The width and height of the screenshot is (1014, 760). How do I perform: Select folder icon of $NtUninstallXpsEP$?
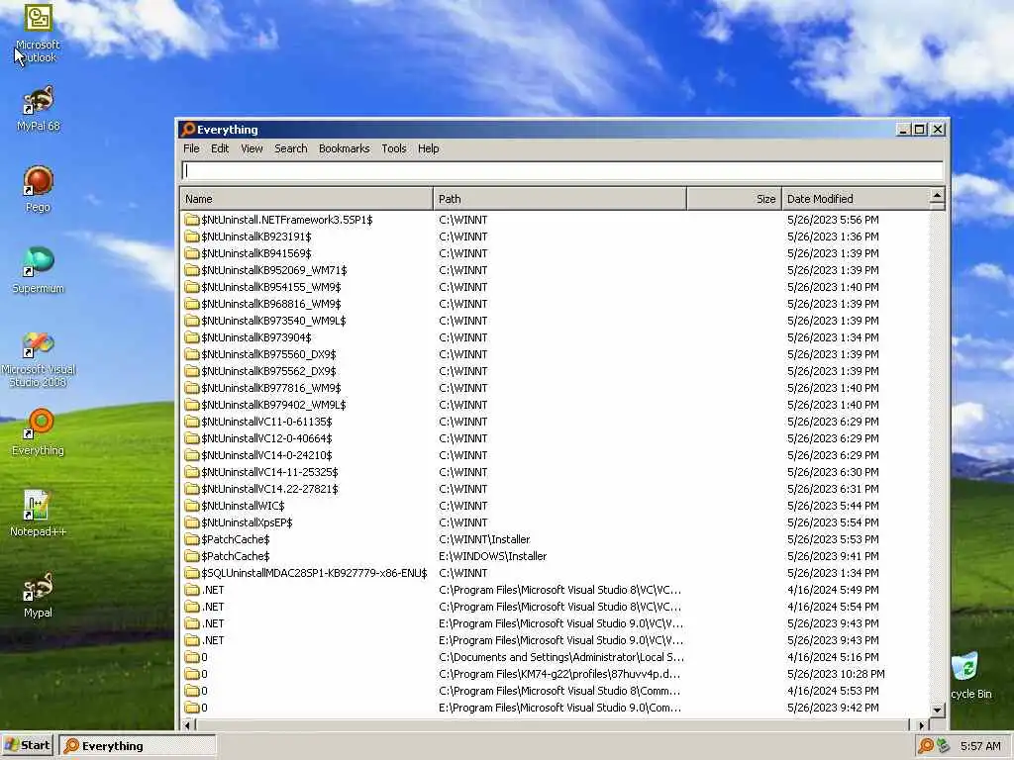click(191, 522)
